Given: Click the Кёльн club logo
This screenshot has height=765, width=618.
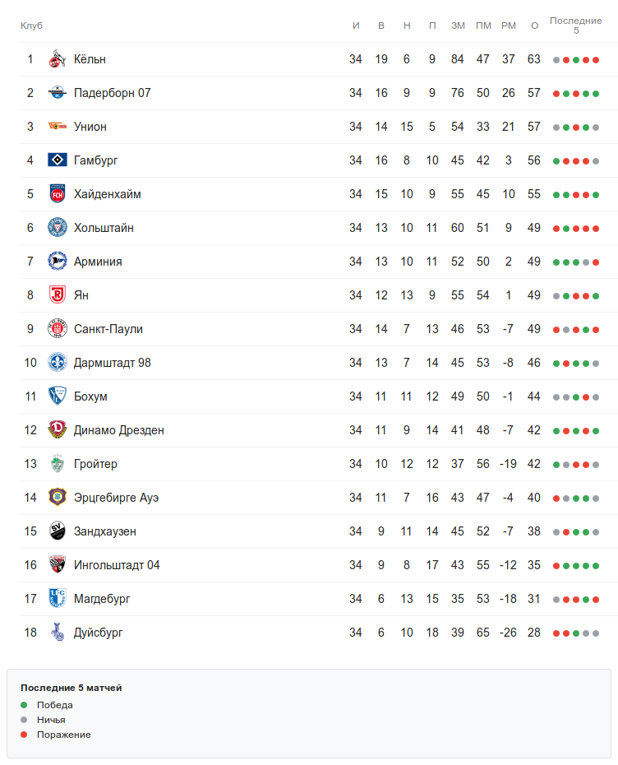Looking at the screenshot, I should [x=57, y=59].
